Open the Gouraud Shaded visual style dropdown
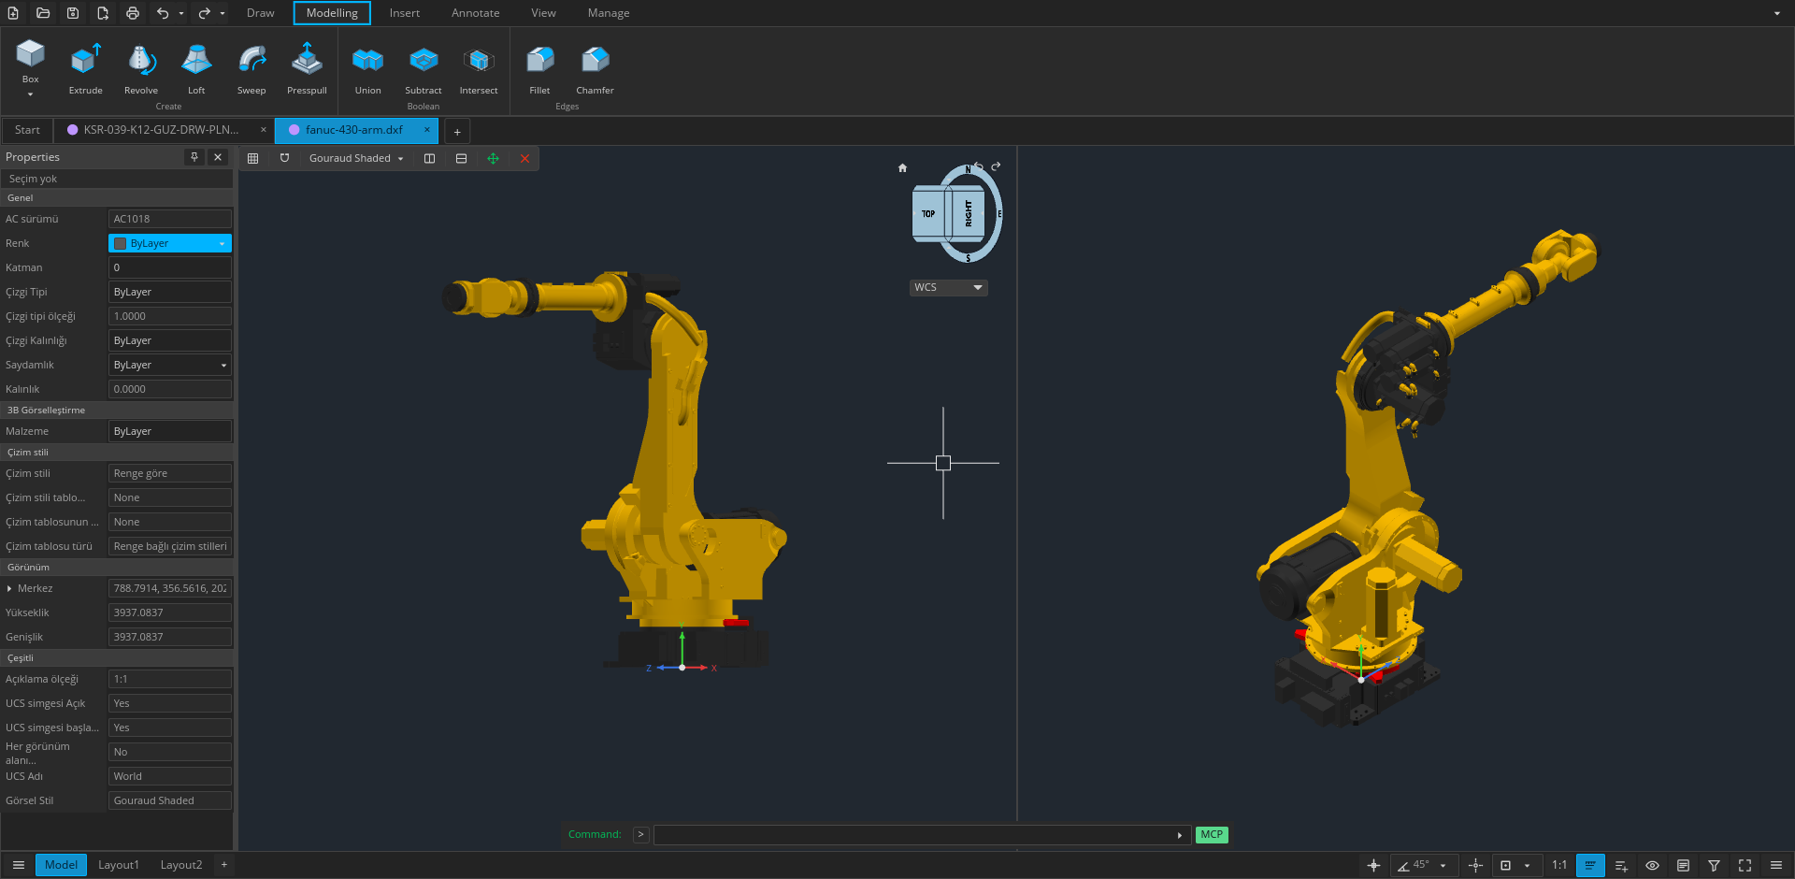The image size is (1795, 879). point(356,158)
